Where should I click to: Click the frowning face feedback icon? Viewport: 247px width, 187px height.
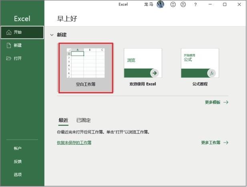click(183, 4)
